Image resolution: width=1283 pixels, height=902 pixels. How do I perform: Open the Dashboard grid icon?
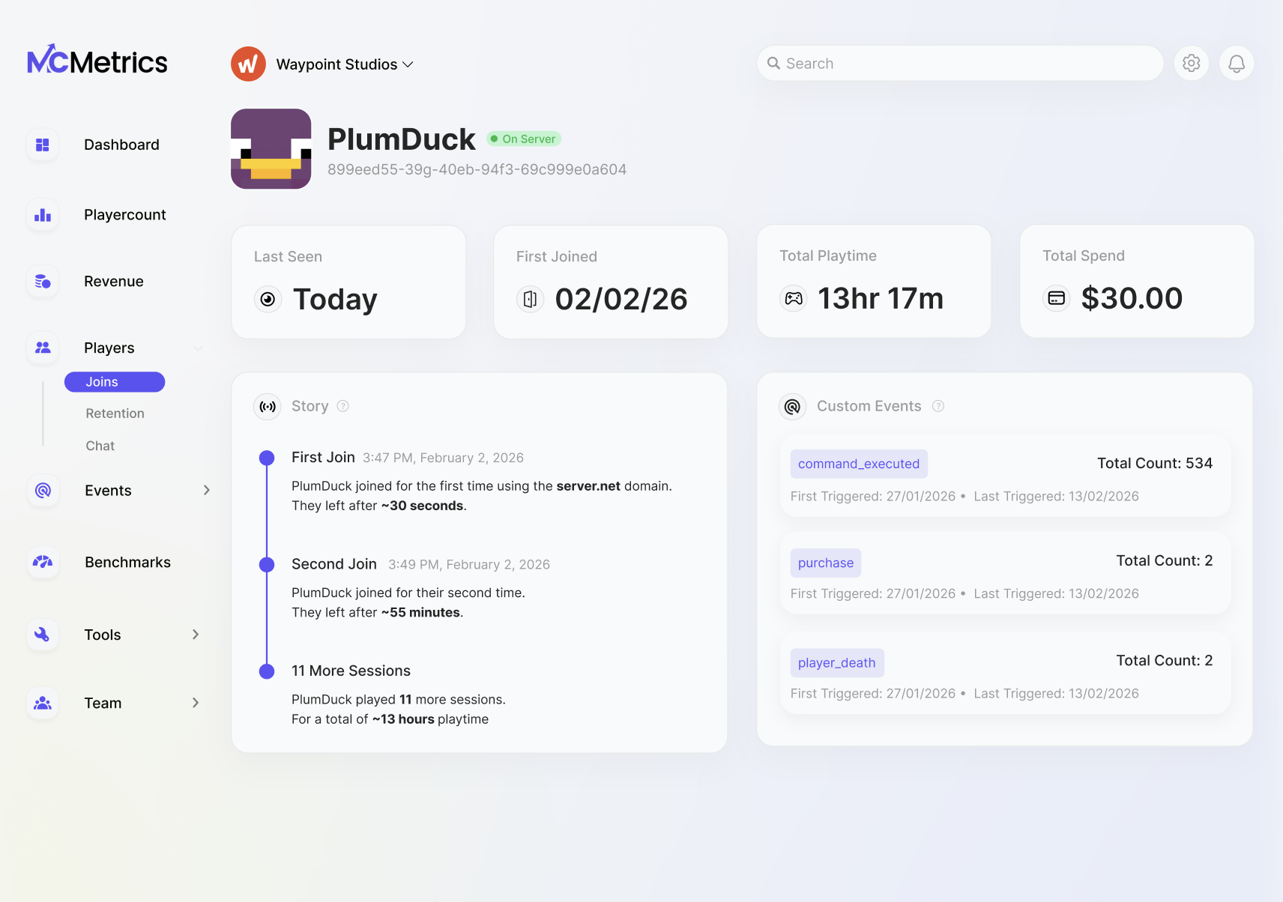[x=43, y=145]
